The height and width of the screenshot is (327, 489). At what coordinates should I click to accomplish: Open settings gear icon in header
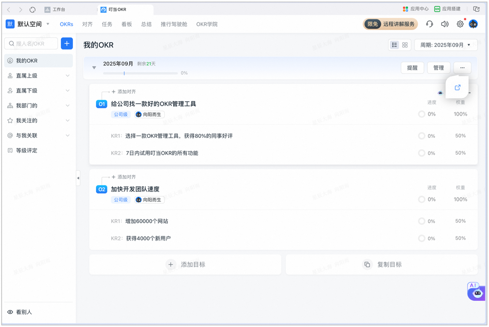pyautogui.click(x=460, y=24)
